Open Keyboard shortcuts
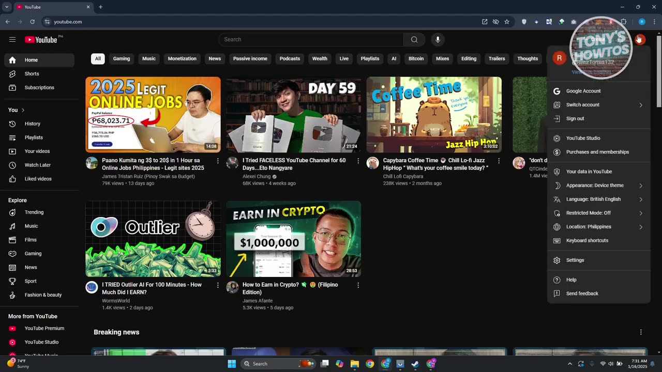 pyautogui.click(x=598, y=241)
